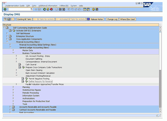167x121 pixels.
Task: Collapse the Financial Accounting (New) node
Action: click(x=7, y=42)
